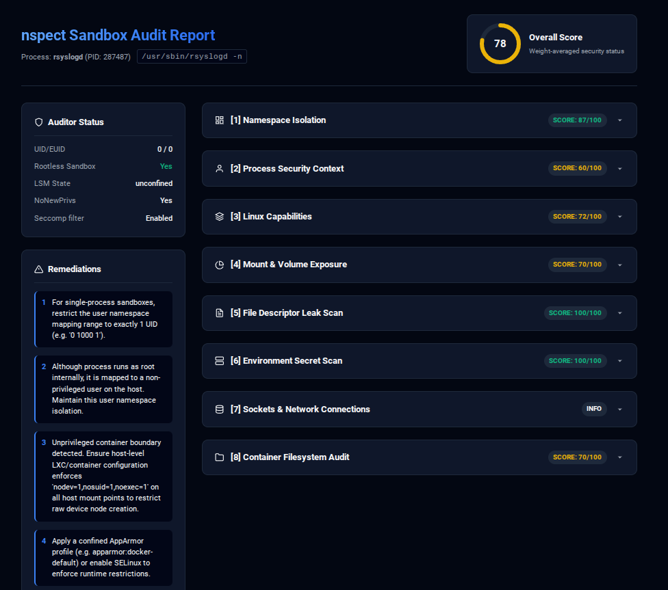Click the "[2] Process Security Context" title
Screen dimensions: 668x590
[x=287, y=169]
